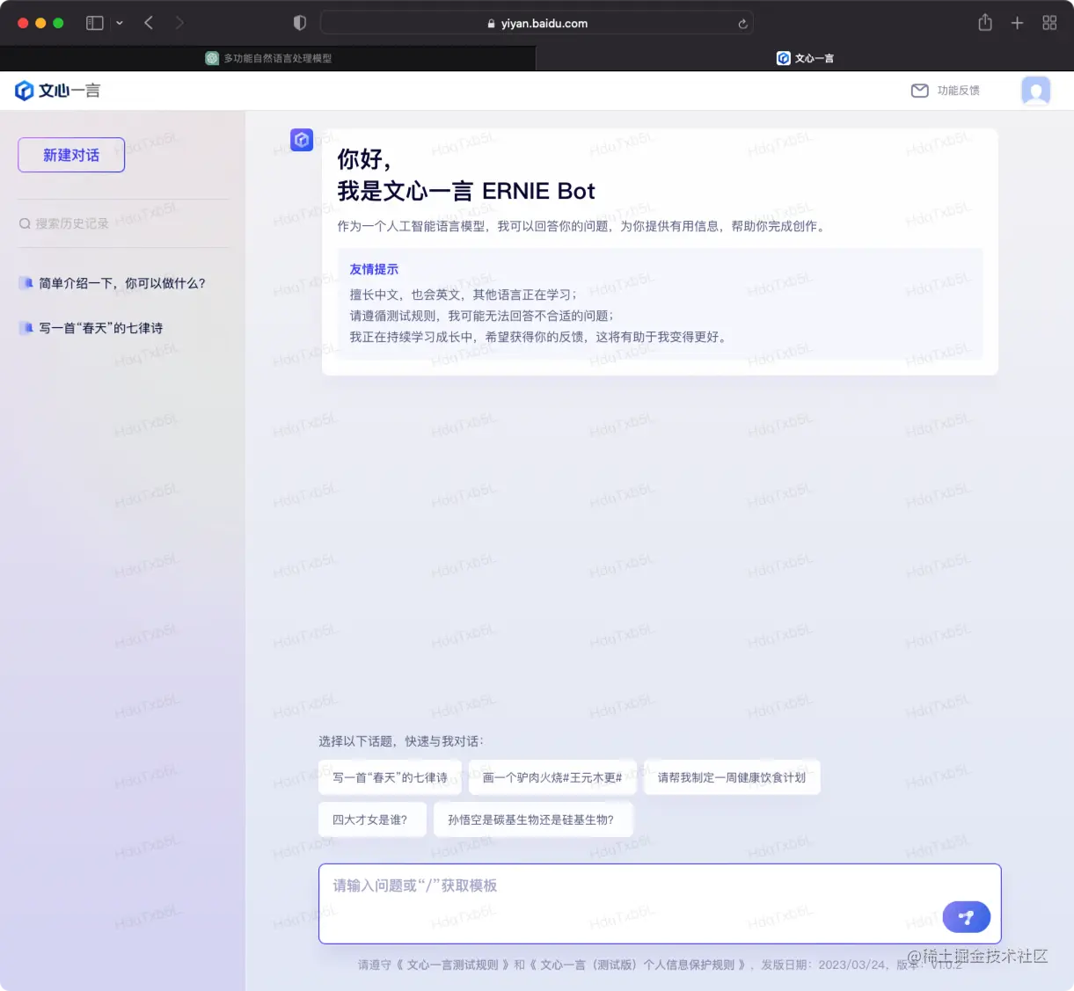Image resolution: width=1074 pixels, height=991 pixels.
Task: Click chat icon beside 写一首"春天" history item
Action: [26, 328]
